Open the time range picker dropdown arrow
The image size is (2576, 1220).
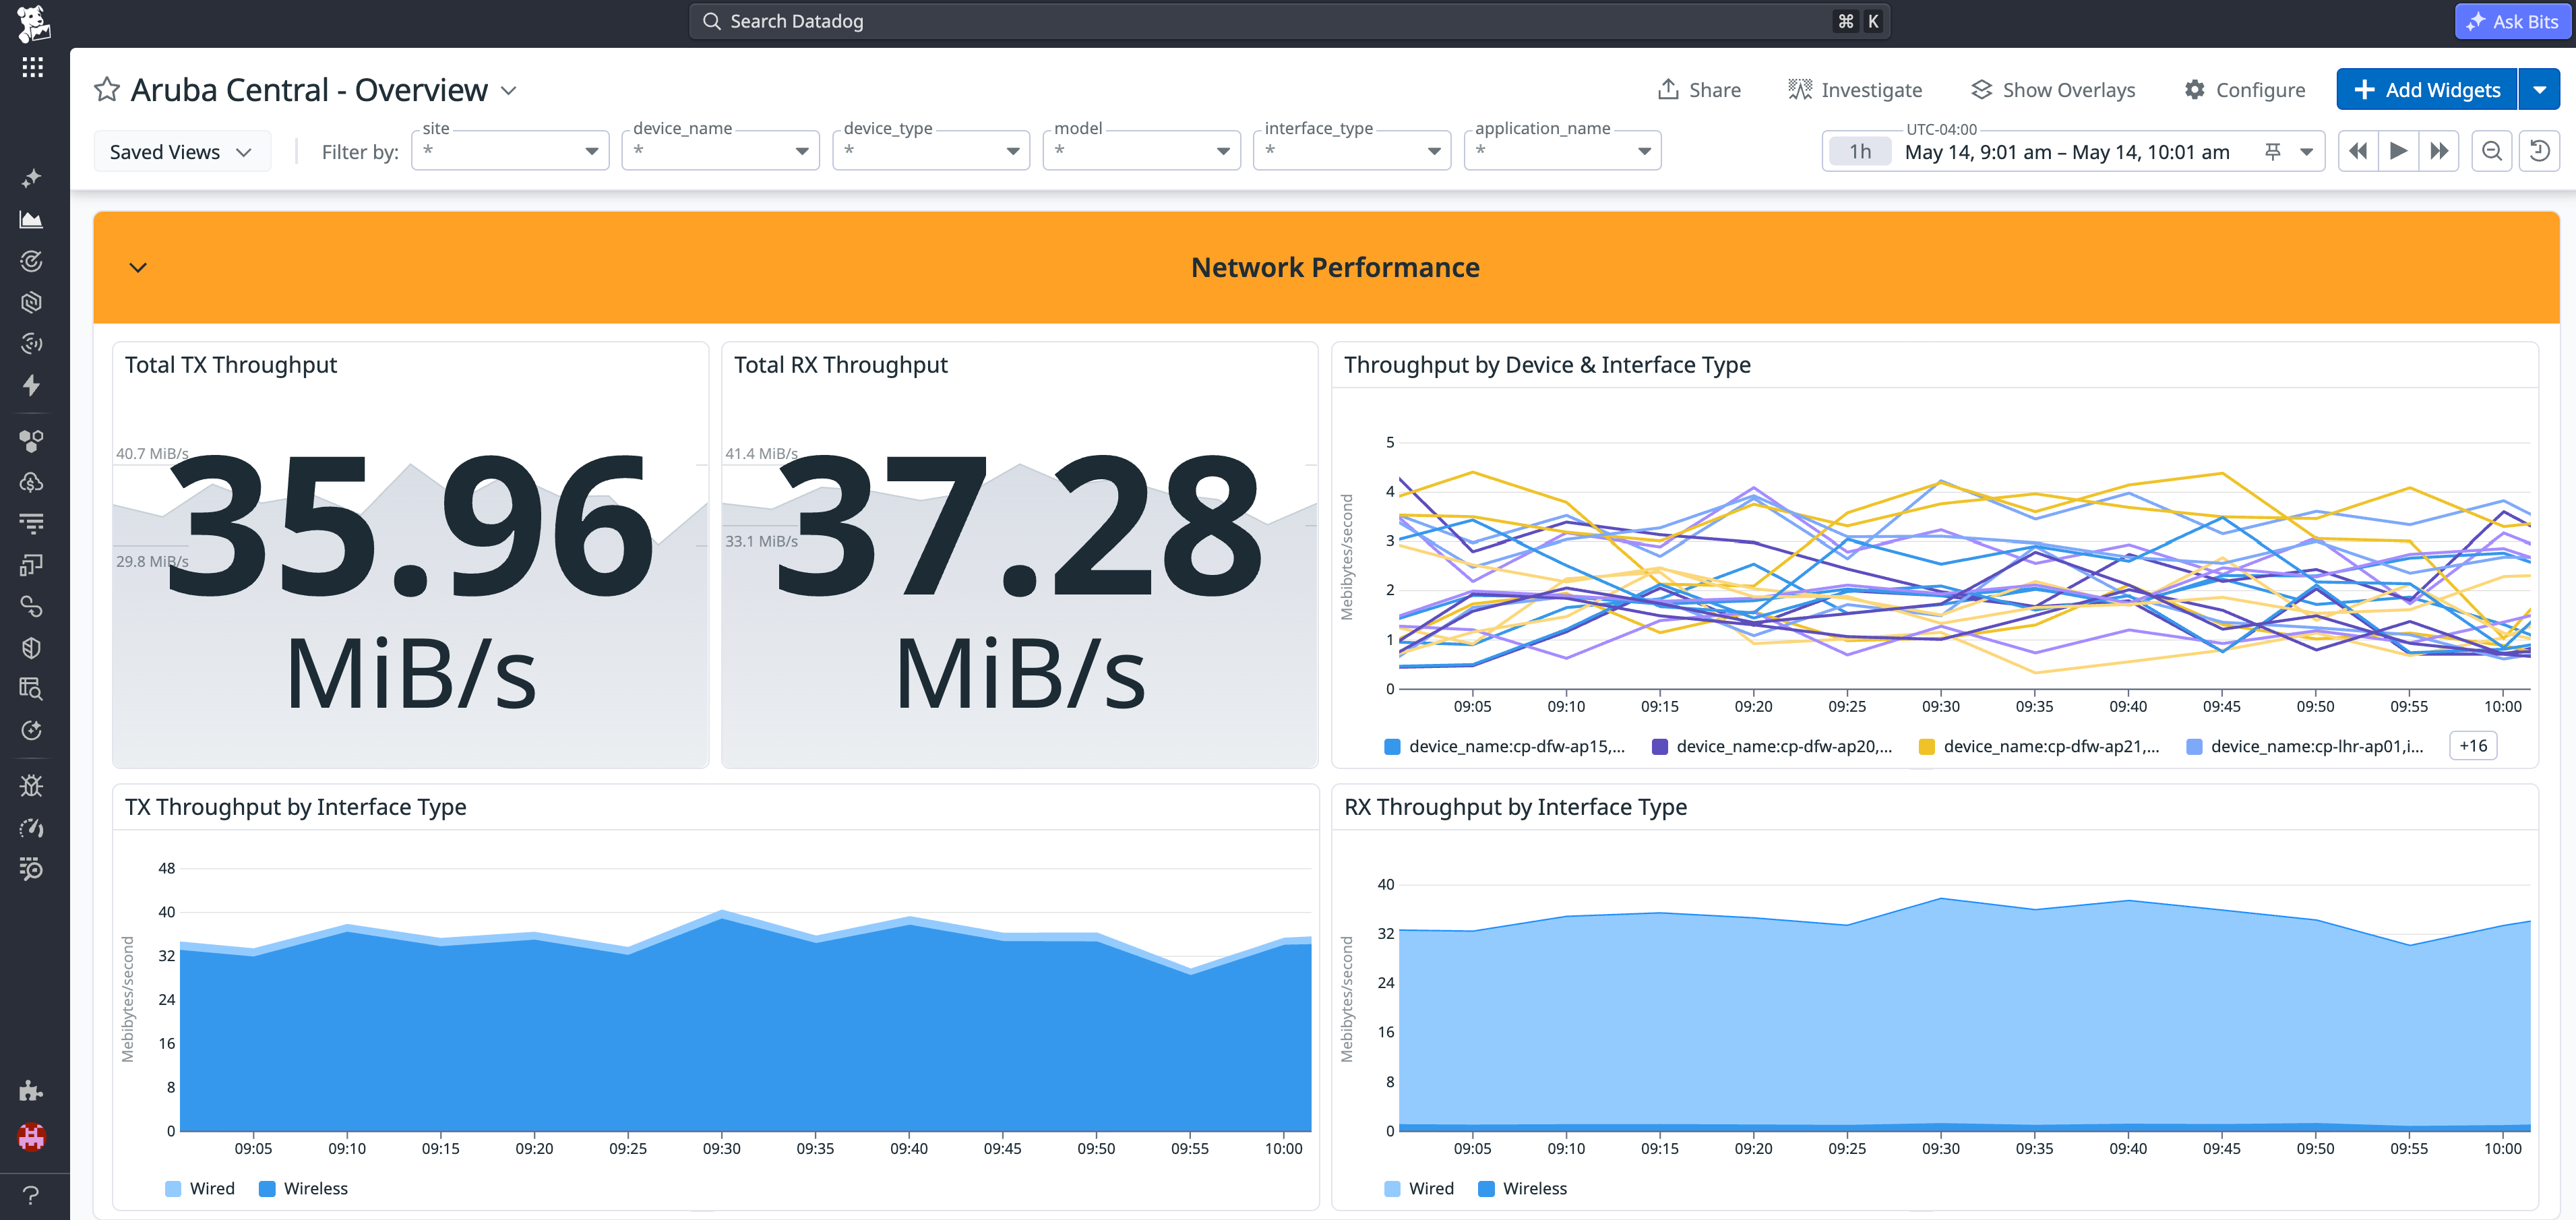click(x=2306, y=151)
